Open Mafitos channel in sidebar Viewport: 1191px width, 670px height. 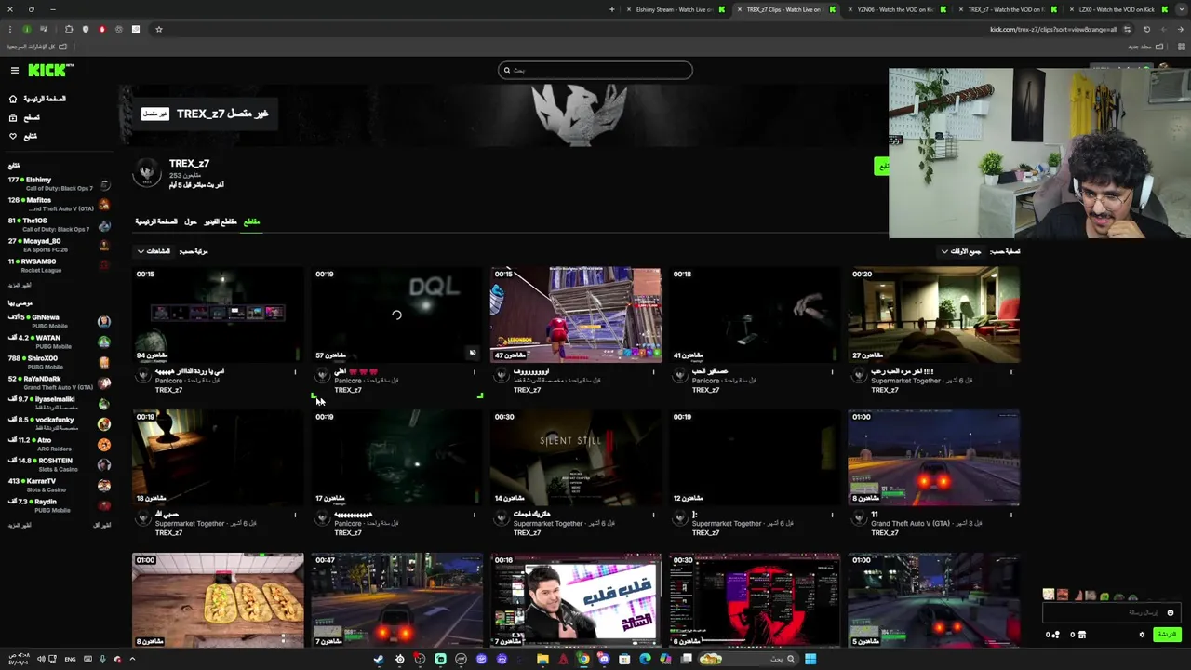59,204
